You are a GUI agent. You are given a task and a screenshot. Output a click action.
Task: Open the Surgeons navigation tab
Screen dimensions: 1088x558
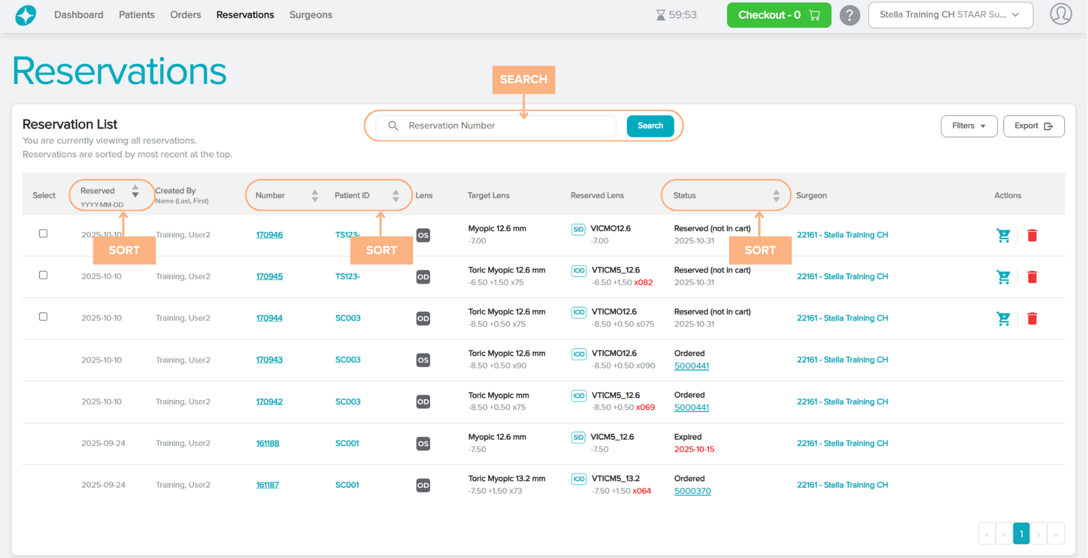[311, 15]
